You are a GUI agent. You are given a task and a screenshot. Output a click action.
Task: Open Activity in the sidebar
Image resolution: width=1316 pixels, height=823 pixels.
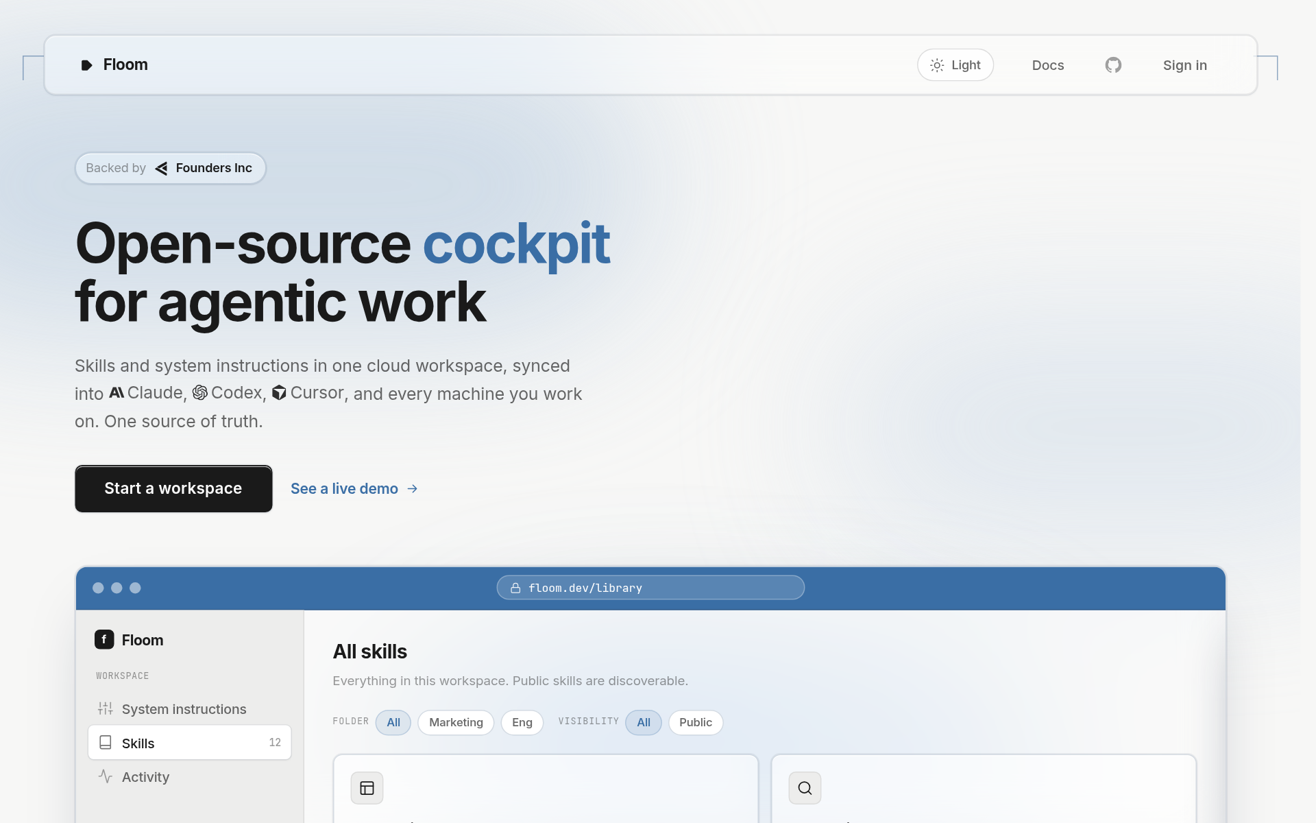tap(189, 777)
